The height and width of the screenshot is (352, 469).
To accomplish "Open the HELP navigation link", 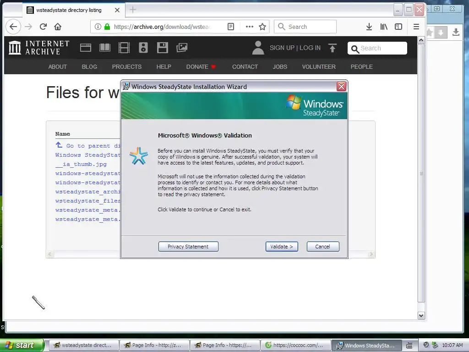I will point(164,67).
